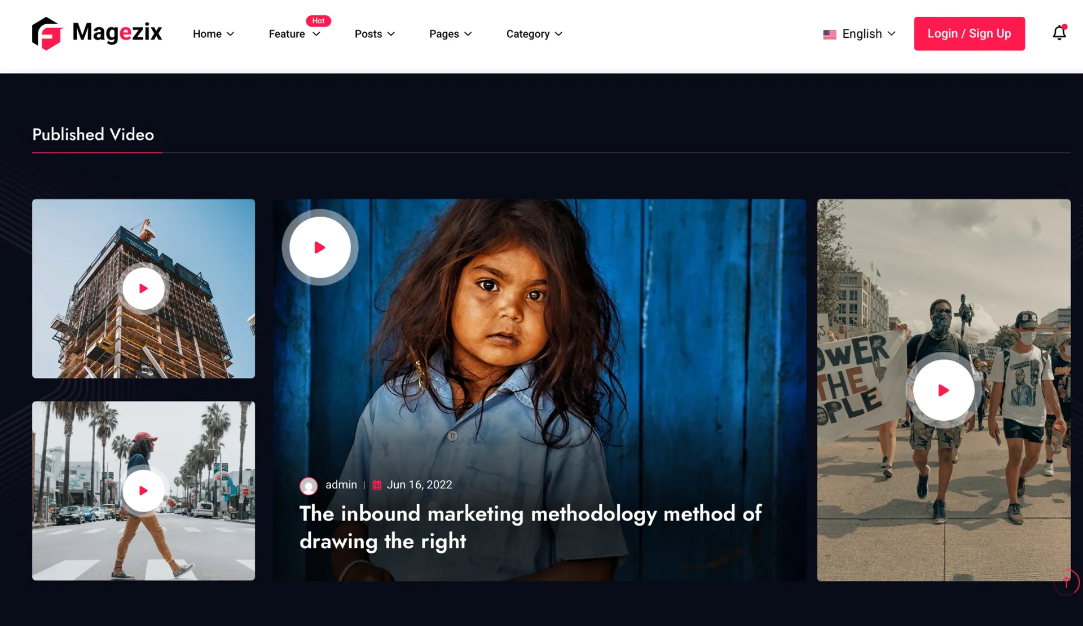This screenshot has width=1083, height=626.
Task: Click the red calendar date icon
Action: 377,485
